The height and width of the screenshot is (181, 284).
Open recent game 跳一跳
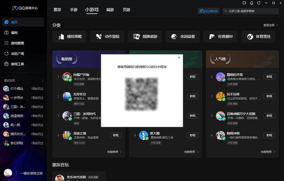click(23, 125)
